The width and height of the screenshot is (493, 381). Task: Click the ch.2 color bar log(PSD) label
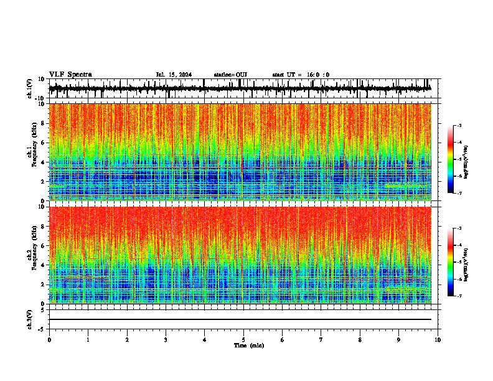pos(466,265)
